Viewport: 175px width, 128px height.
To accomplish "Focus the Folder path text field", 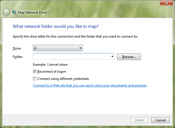I will pyautogui.click(x=72, y=56).
